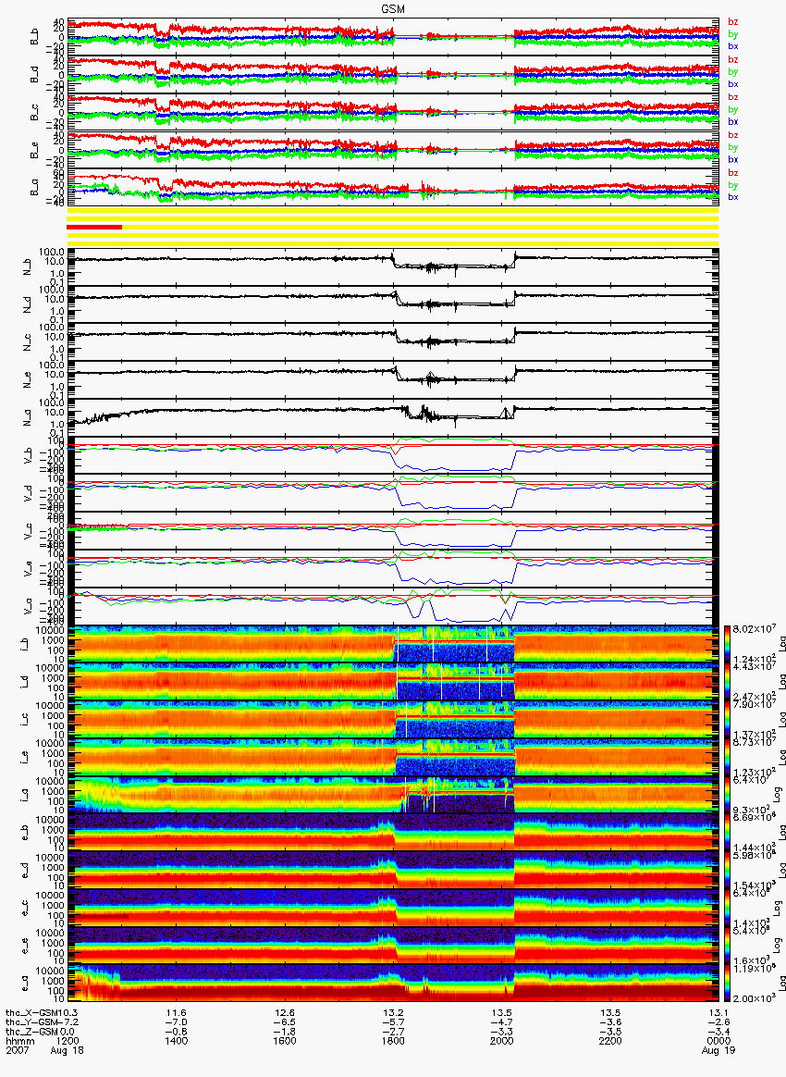Pick the V_a velocity panel label

point(28,606)
